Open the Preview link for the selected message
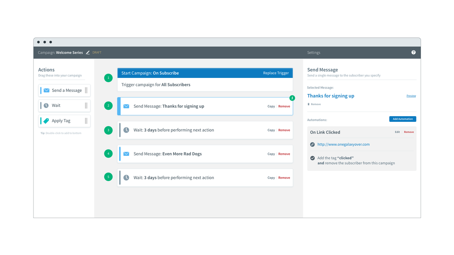The height and width of the screenshot is (255, 454). coord(411,96)
